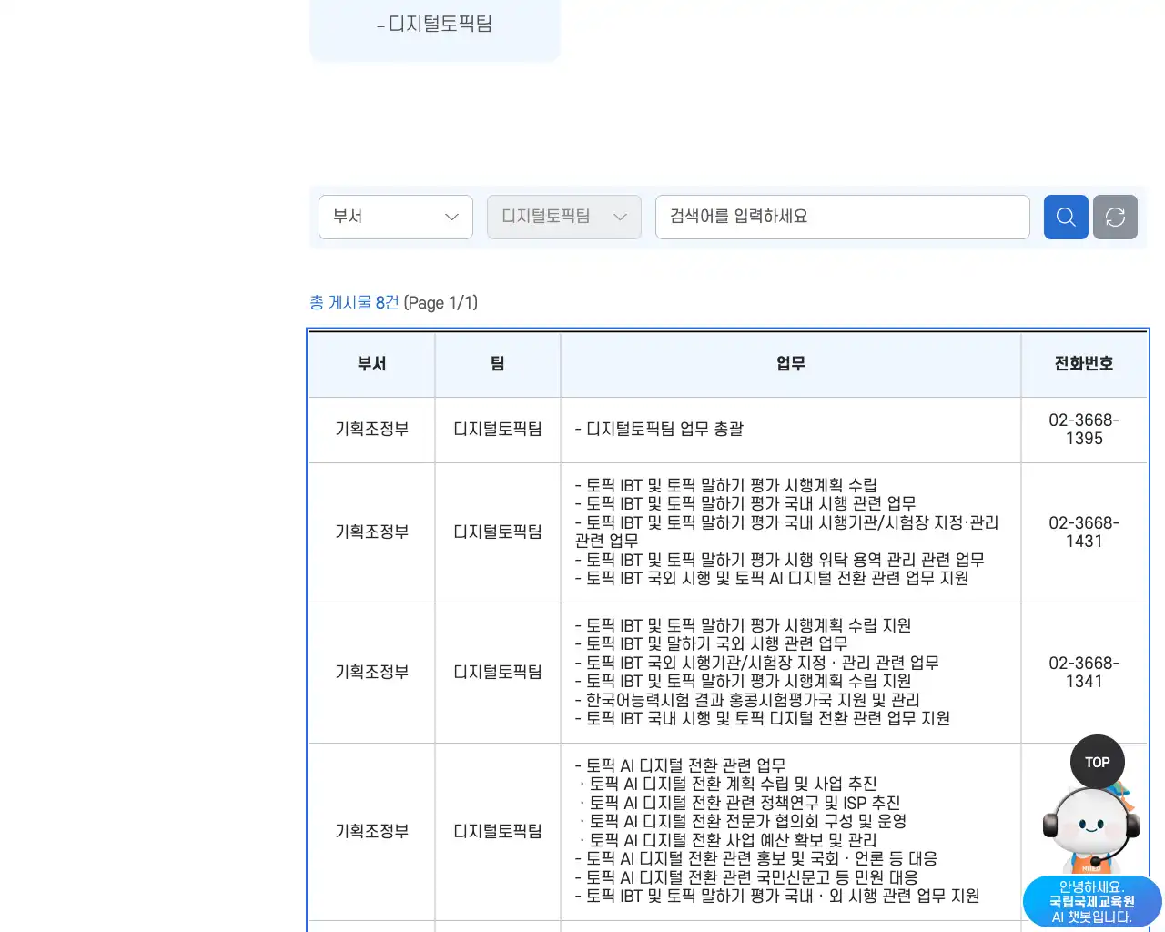Open the 국립국제교육원 AI chatbot
This screenshot has height=932, width=1165.
pyautogui.click(x=1091, y=830)
